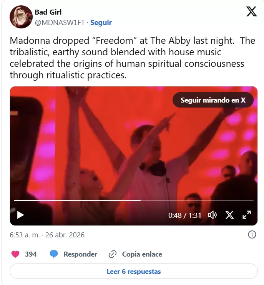Open the @MDNASW1FT handle
The image size is (264, 285).
pyautogui.click(x=60, y=23)
